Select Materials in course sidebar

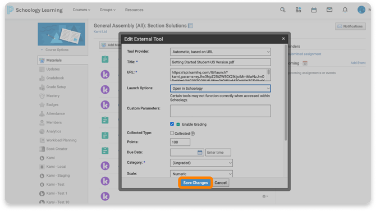(63, 61)
